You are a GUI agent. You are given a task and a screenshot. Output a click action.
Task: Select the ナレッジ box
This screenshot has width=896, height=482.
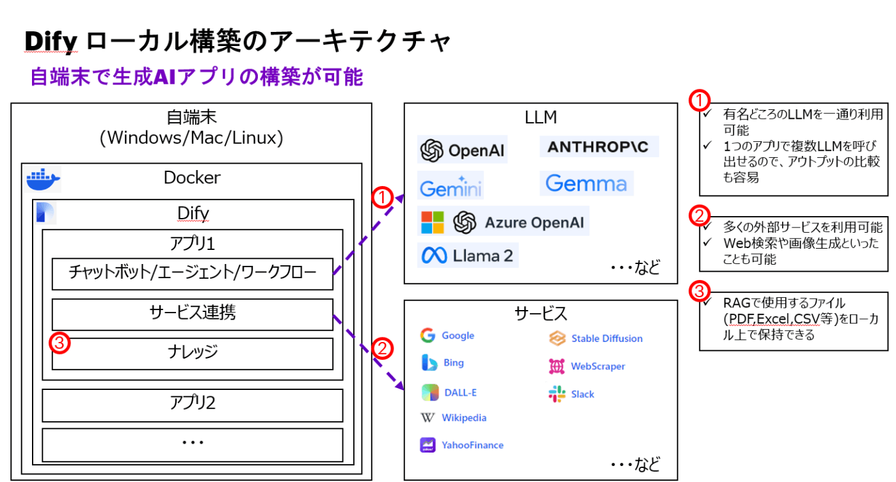pos(193,354)
